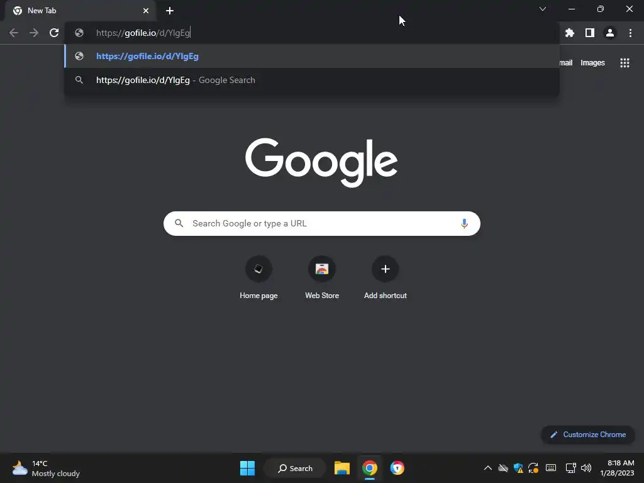This screenshot has width=644, height=483.
Task: Open the network tray icon
Action: 570,468
